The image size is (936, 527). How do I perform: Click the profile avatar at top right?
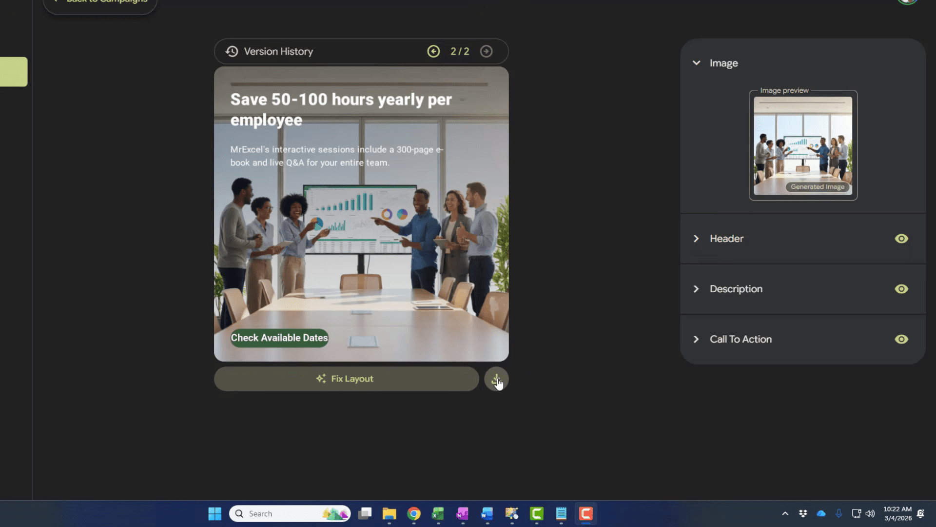[907, 1]
